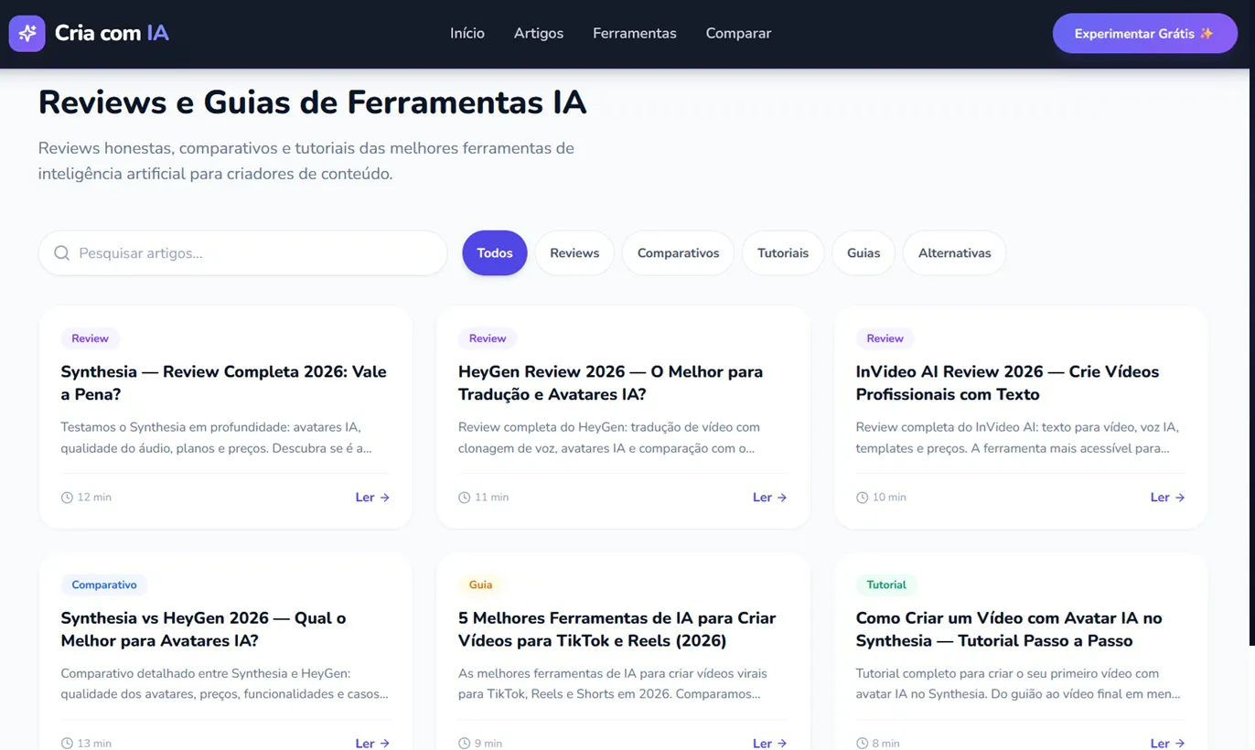Open HeyGen Review 2026 article title

(x=610, y=383)
